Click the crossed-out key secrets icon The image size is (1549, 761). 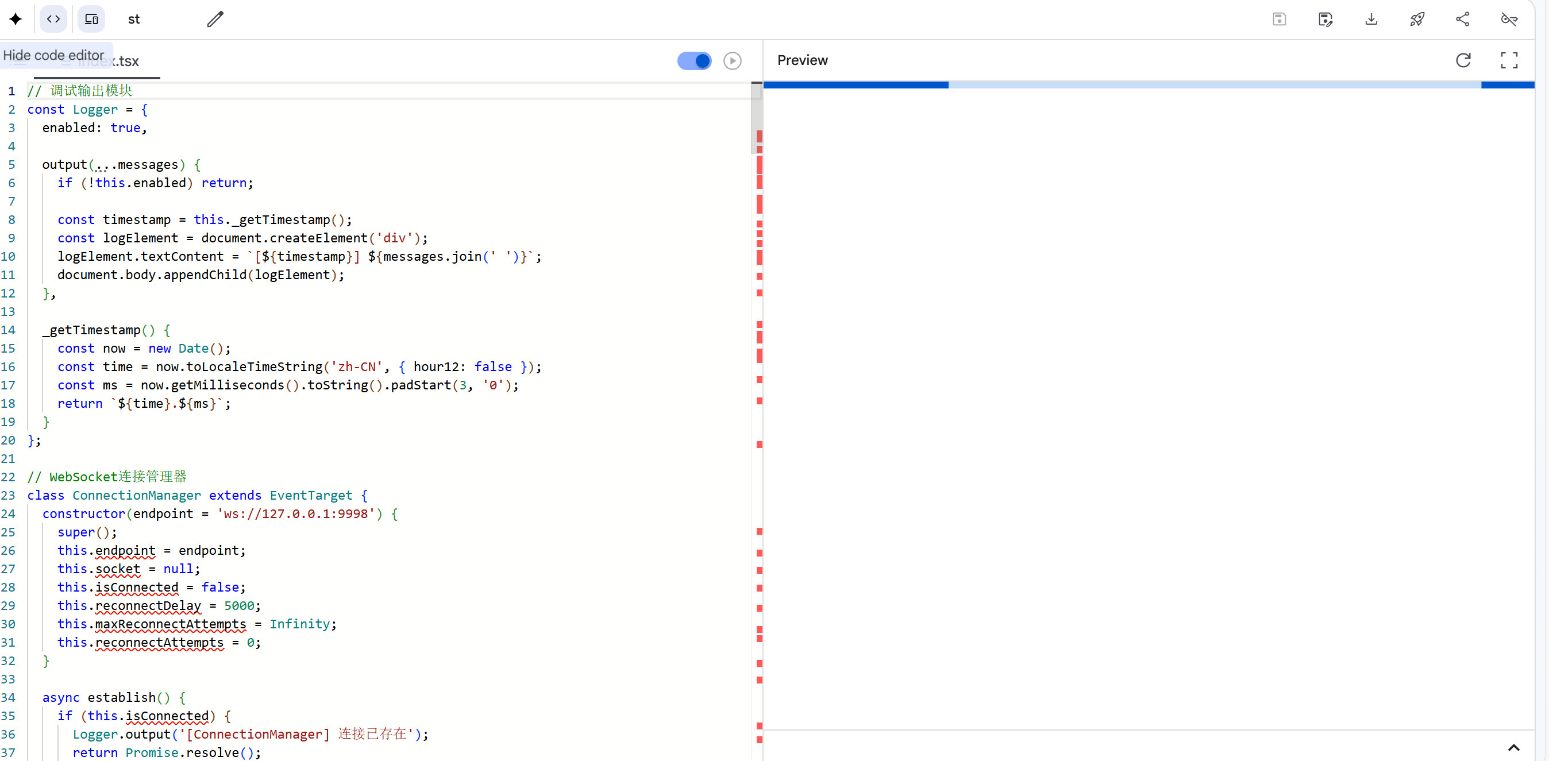[1509, 19]
